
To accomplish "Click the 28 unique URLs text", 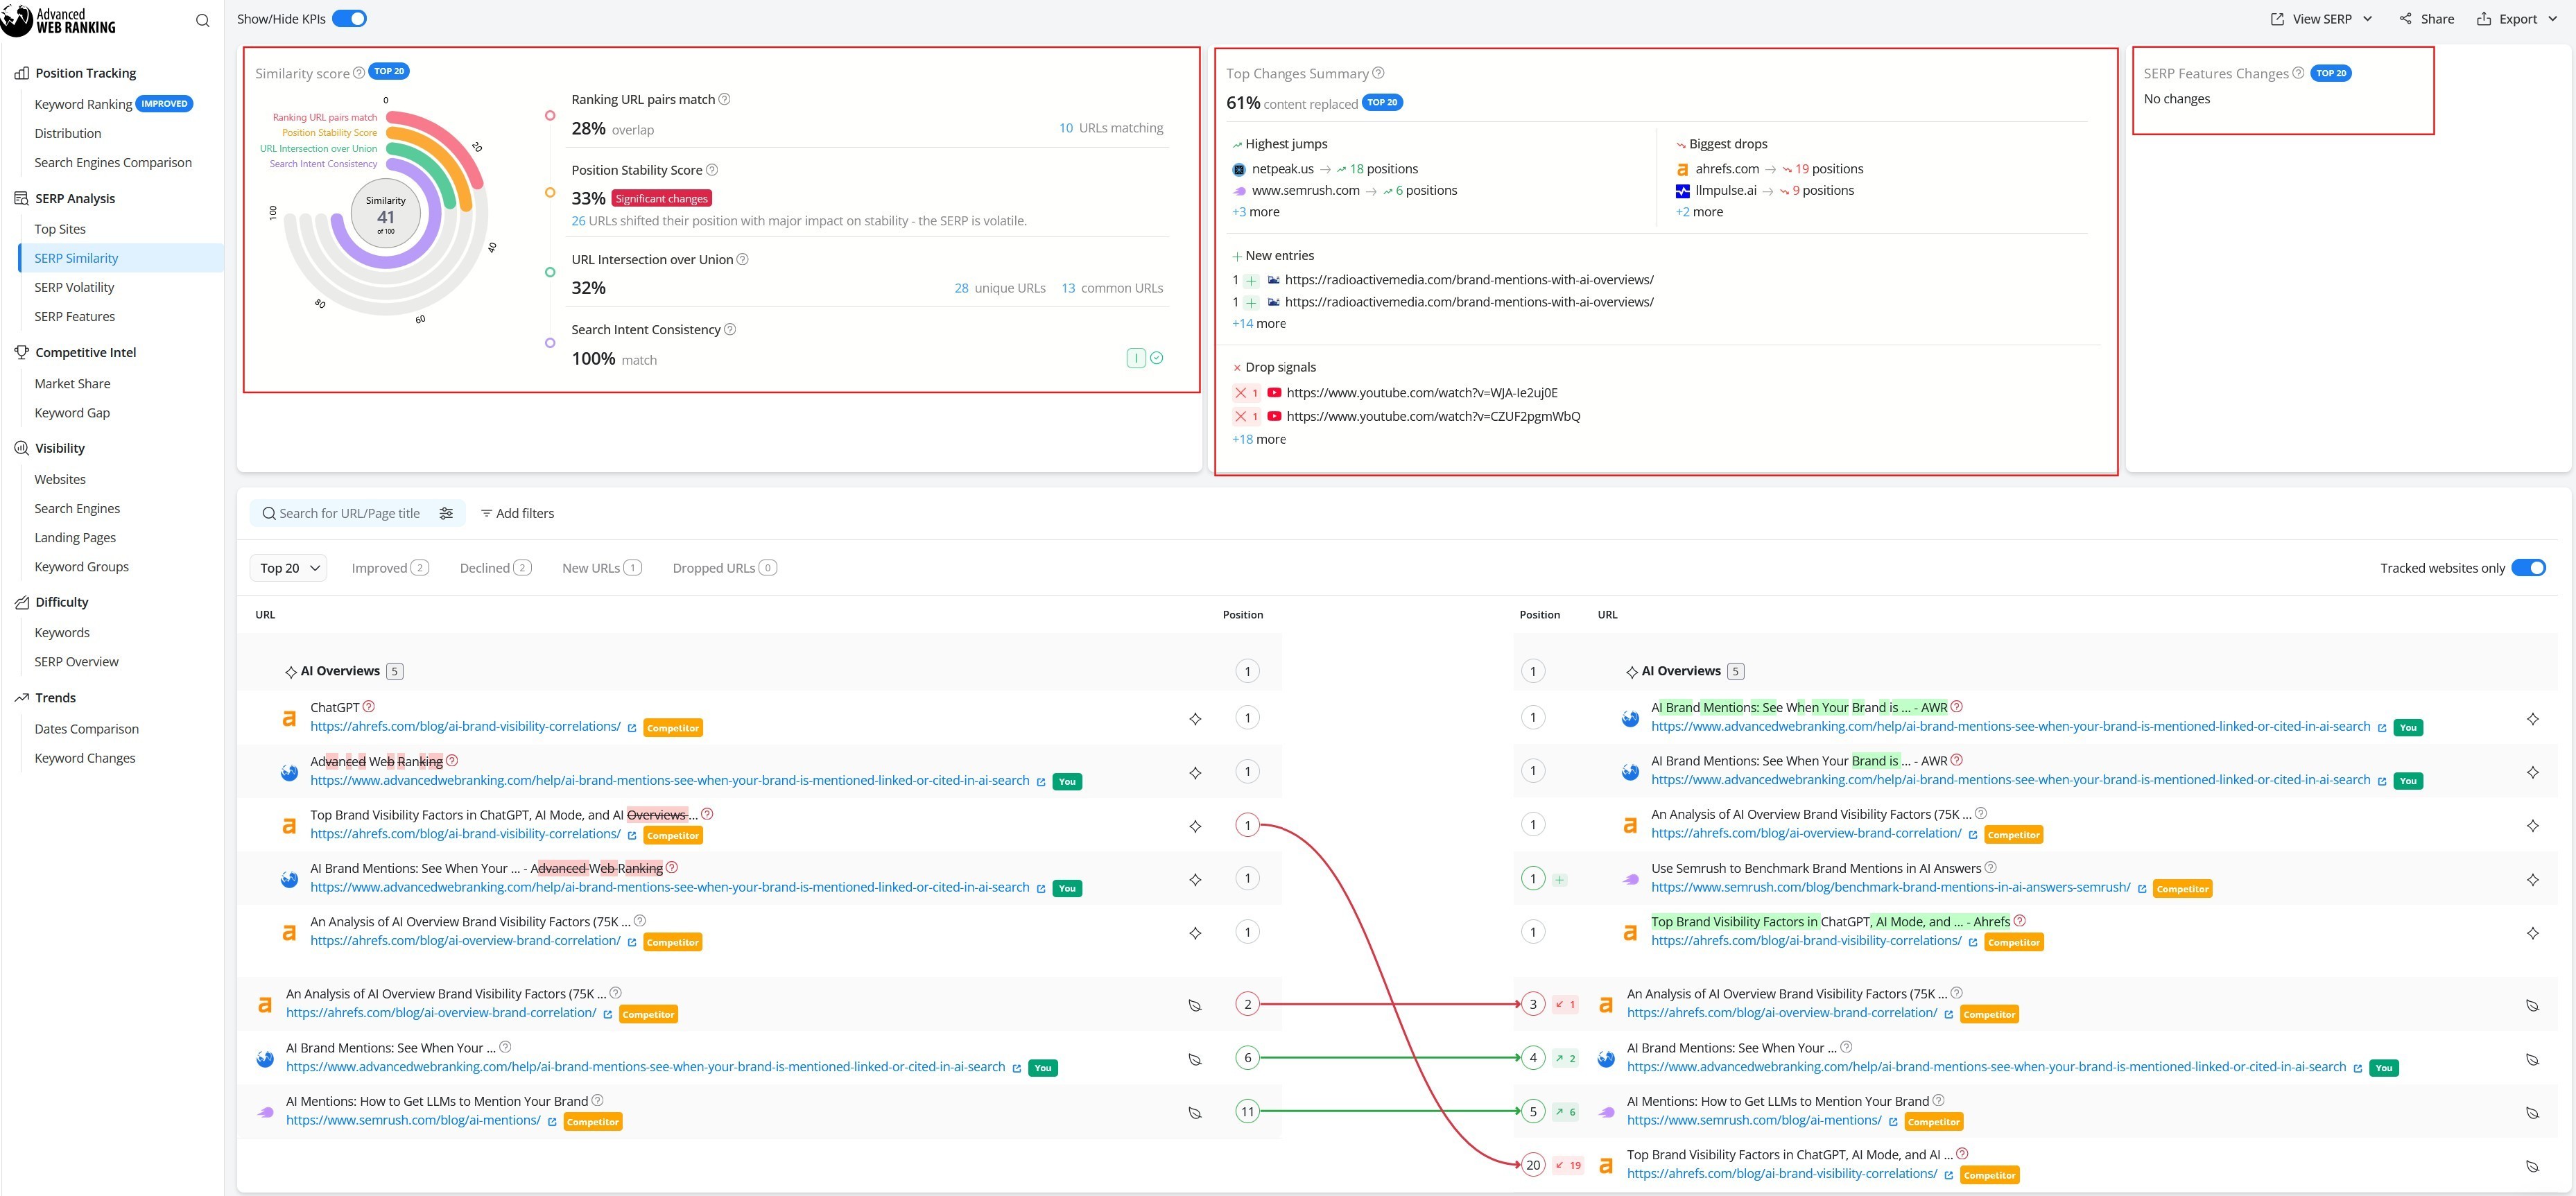I will pos(1000,288).
